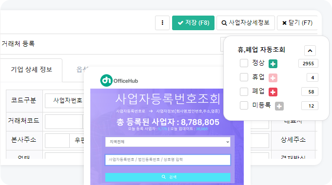Click the OfficeHub logo
Screen dimensions: 332x185
119,80
